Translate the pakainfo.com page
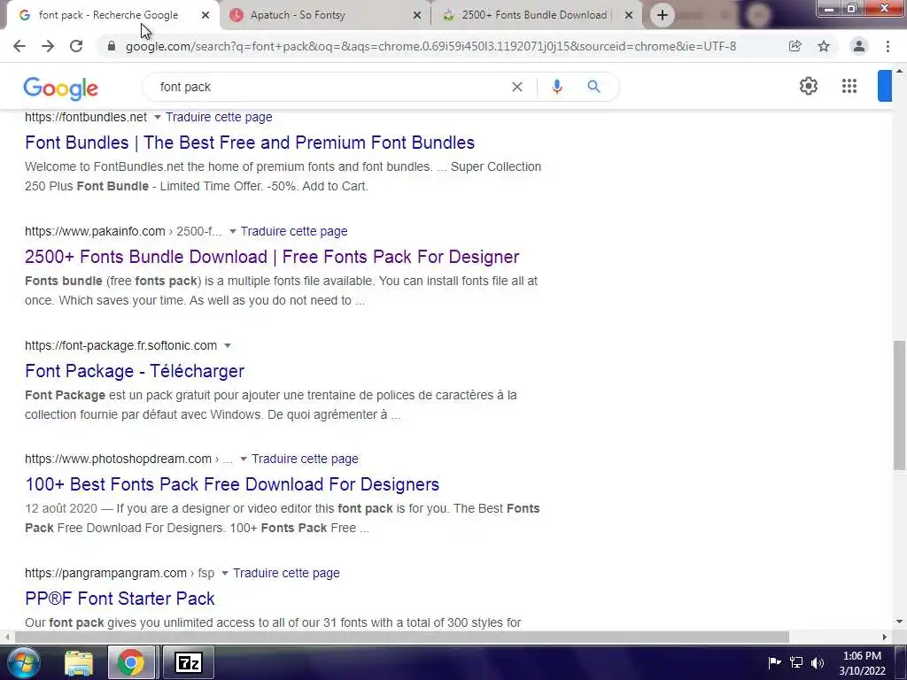907x680 pixels. click(x=294, y=231)
